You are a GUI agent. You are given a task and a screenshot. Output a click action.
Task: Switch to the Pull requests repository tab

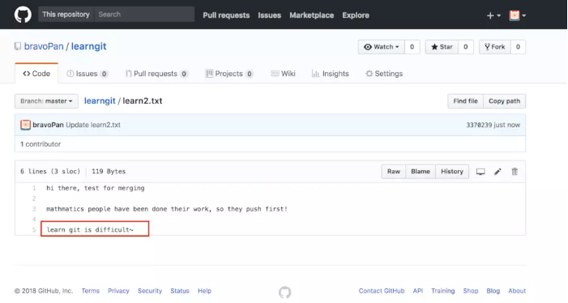pyautogui.click(x=156, y=74)
